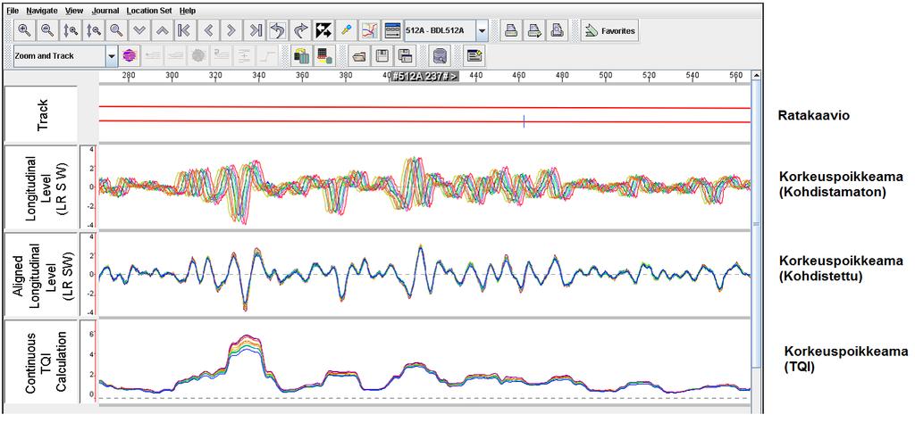Open the 512A - BDL512A track dropdown
The height and width of the screenshot is (431, 915).
pyautogui.click(x=482, y=30)
